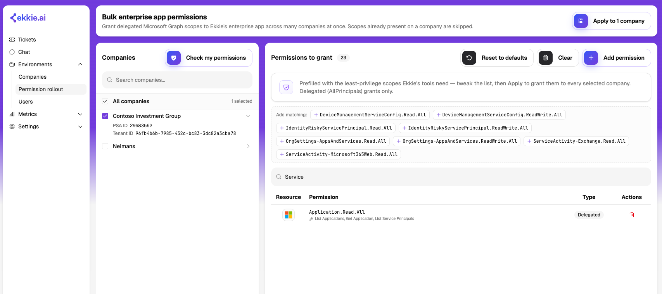662x294 pixels.
Task: Click the reset arrow icon
Action: (469, 58)
